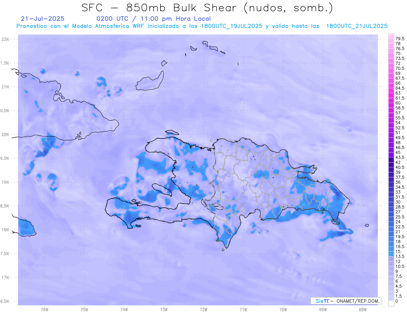407x314 pixels.
Task: Click the "75" value on the color bar
Action: [x=398, y=54]
